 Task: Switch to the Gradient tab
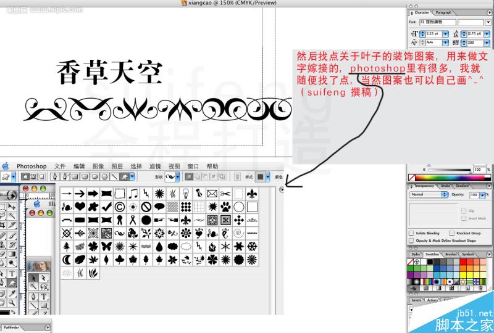click(x=462, y=186)
